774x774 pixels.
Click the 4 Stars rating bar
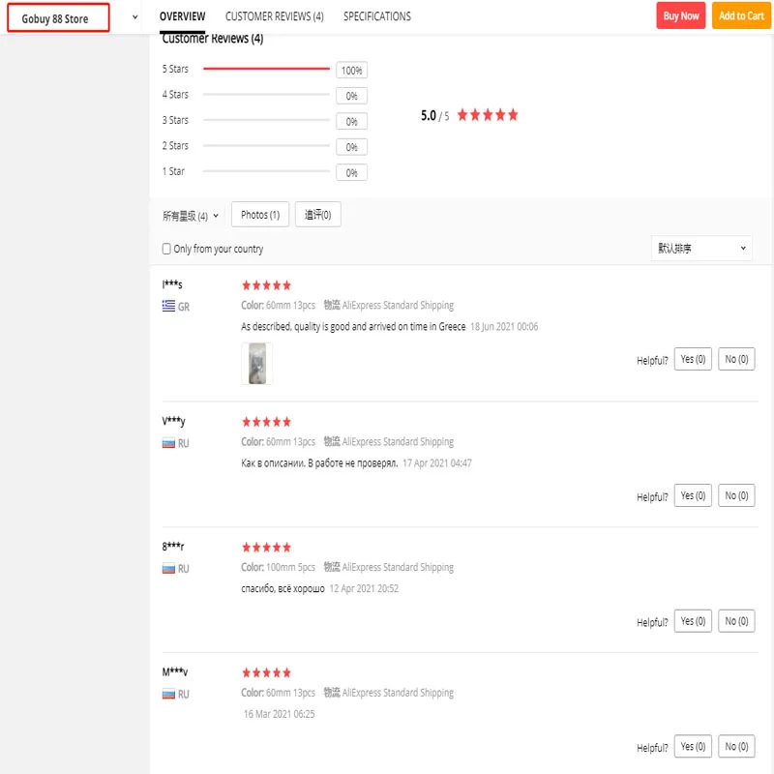click(x=266, y=94)
